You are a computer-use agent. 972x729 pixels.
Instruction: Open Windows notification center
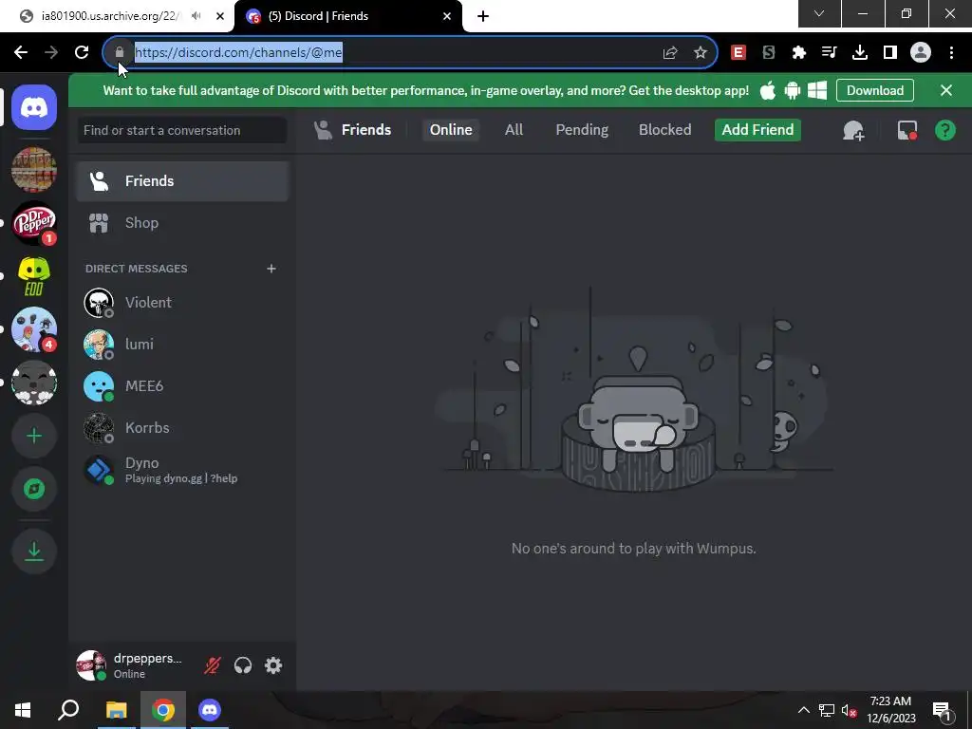(943, 710)
